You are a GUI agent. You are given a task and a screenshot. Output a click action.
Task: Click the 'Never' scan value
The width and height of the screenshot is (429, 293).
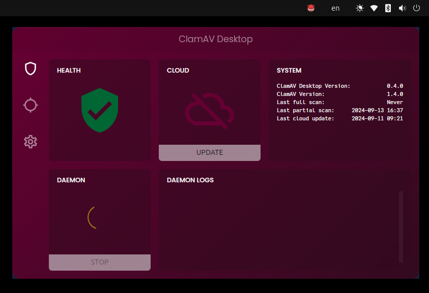(395, 103)
